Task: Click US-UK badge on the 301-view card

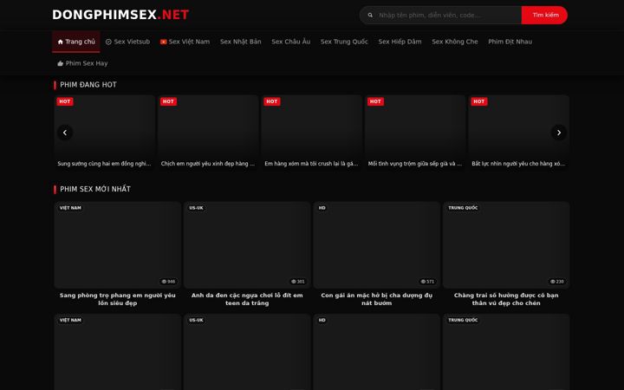Action: [x=196, y=208]
